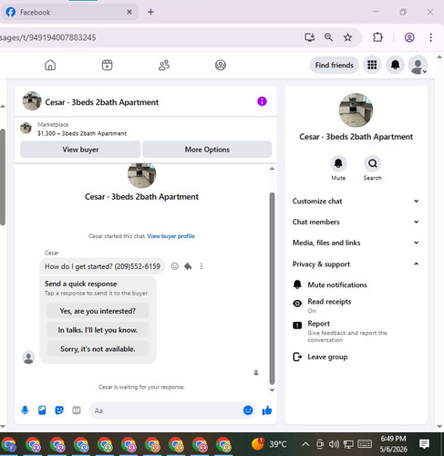Open the weather 39°C taskbar widget
This screenshot has height=456, width=444.
pos(269,444)
